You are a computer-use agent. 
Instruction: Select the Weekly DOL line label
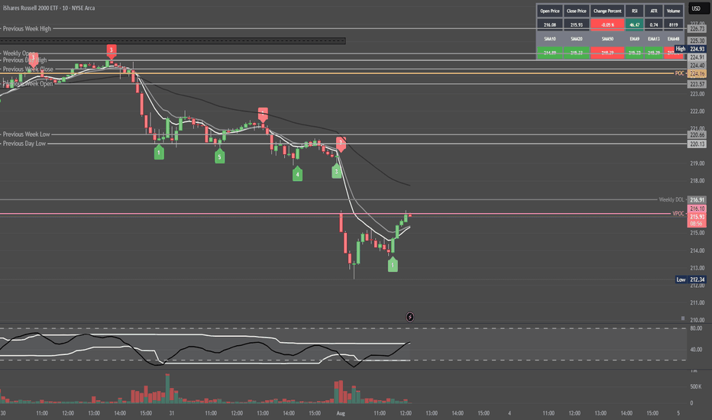672,199
